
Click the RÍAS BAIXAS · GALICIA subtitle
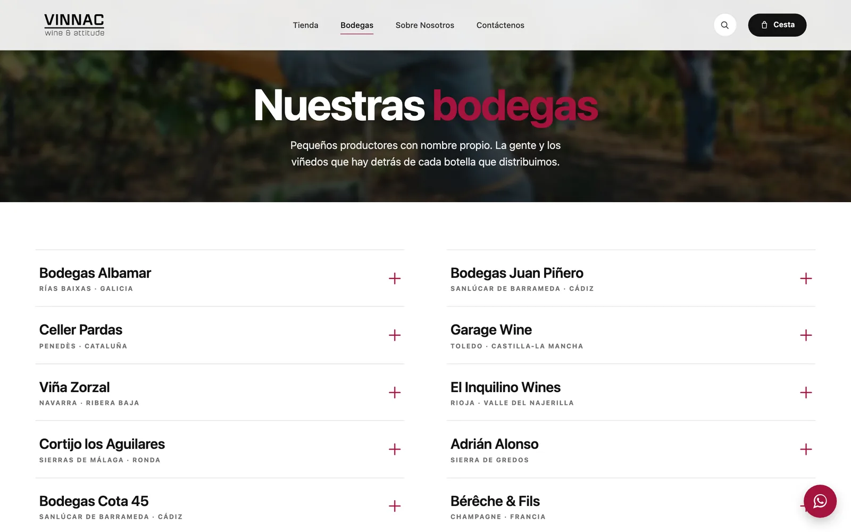tap(86, 289)
